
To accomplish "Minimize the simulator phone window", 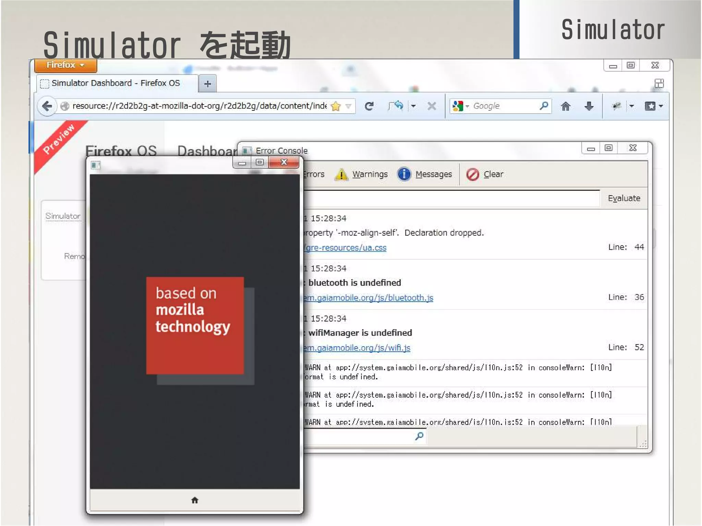I will (x=242, y=163).
